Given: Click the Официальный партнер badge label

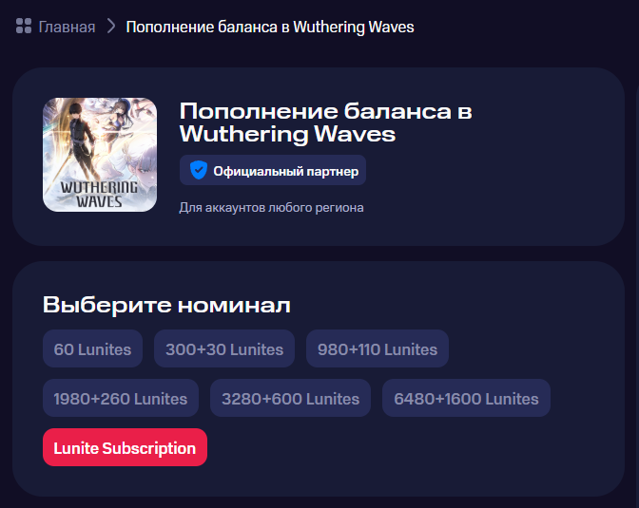Looking at the screenshot, I should 286,171.
